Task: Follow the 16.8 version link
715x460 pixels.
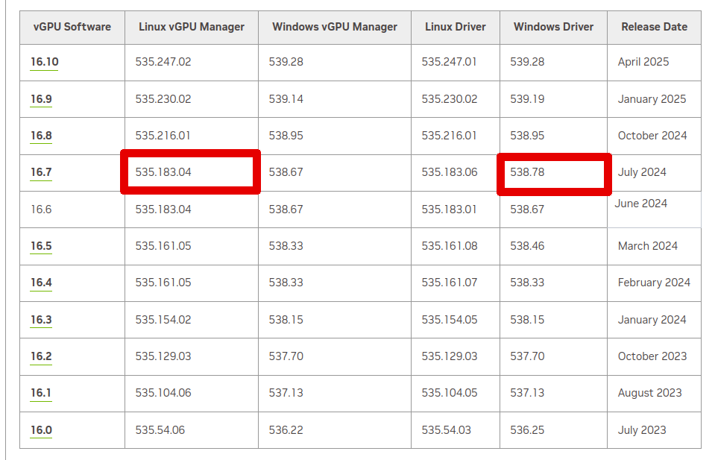Action: (x=41, y=136)
